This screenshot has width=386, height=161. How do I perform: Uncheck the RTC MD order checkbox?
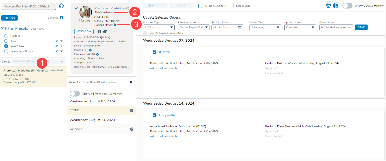point(154,52)
